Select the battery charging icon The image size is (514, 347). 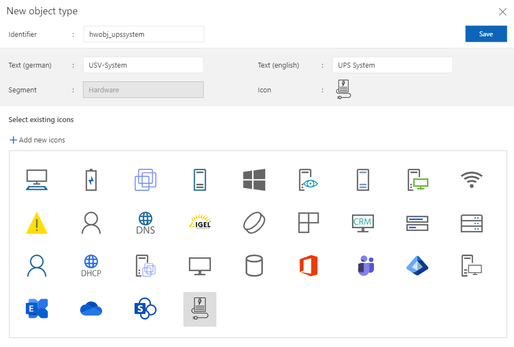(x=91, y=180)
